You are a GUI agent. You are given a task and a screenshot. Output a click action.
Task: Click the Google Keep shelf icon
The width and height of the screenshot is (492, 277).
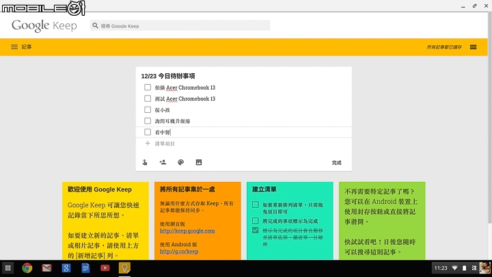[124, 268]
